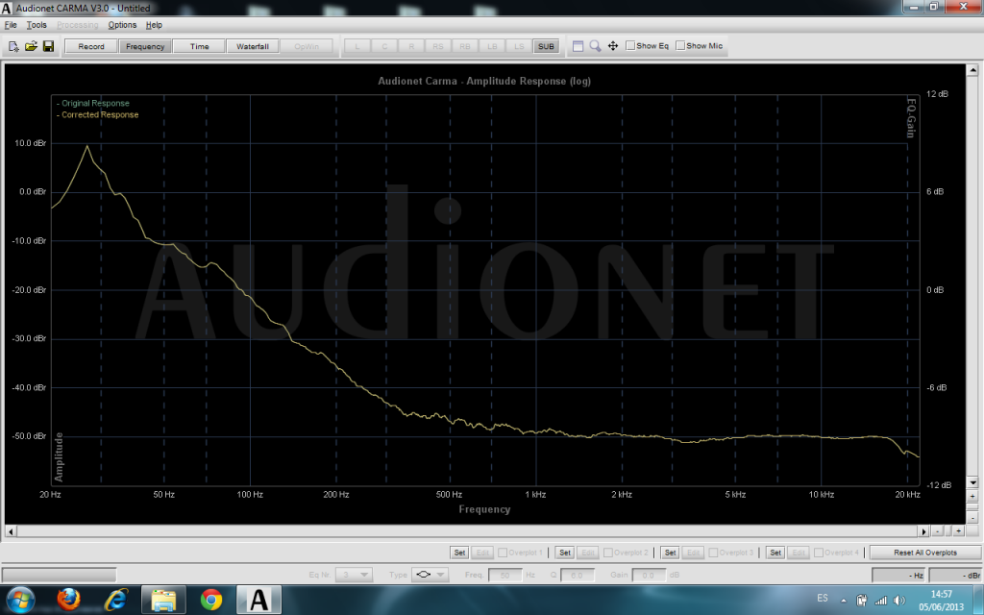Click the horizontal zoom-in plus button
This screenshot has width=984, height=615.
pyautogui.click(x=959, y=531)
